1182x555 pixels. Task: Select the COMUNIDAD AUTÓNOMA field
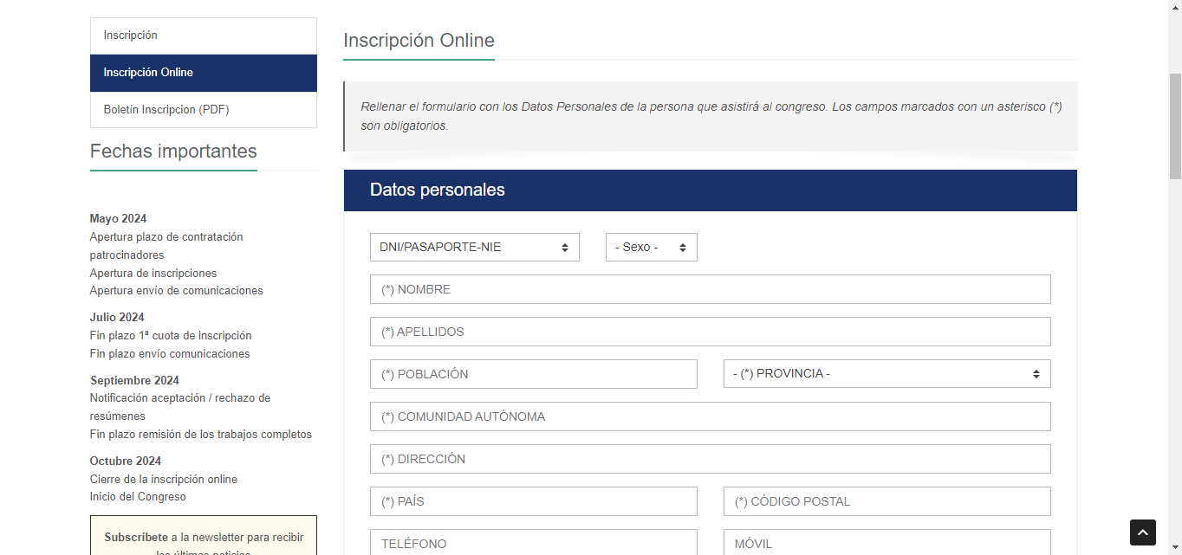coord(710,416)
